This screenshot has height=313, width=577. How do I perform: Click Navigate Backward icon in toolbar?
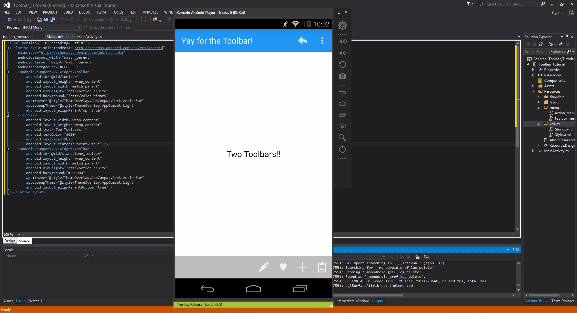click(10, 20)
